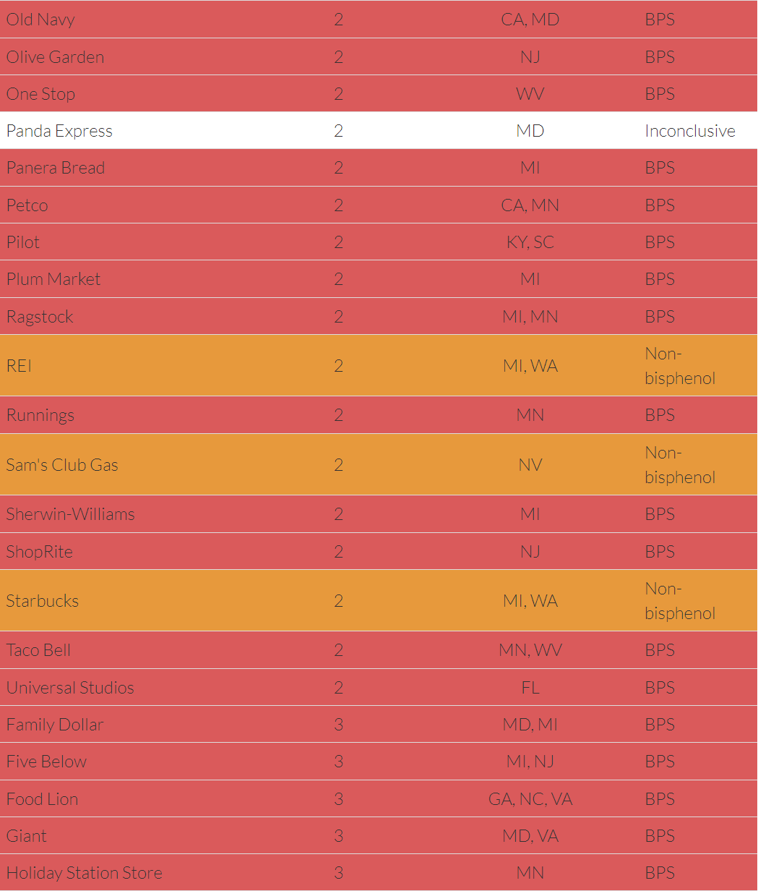Click the Olive Garden row name

point(55,57)
